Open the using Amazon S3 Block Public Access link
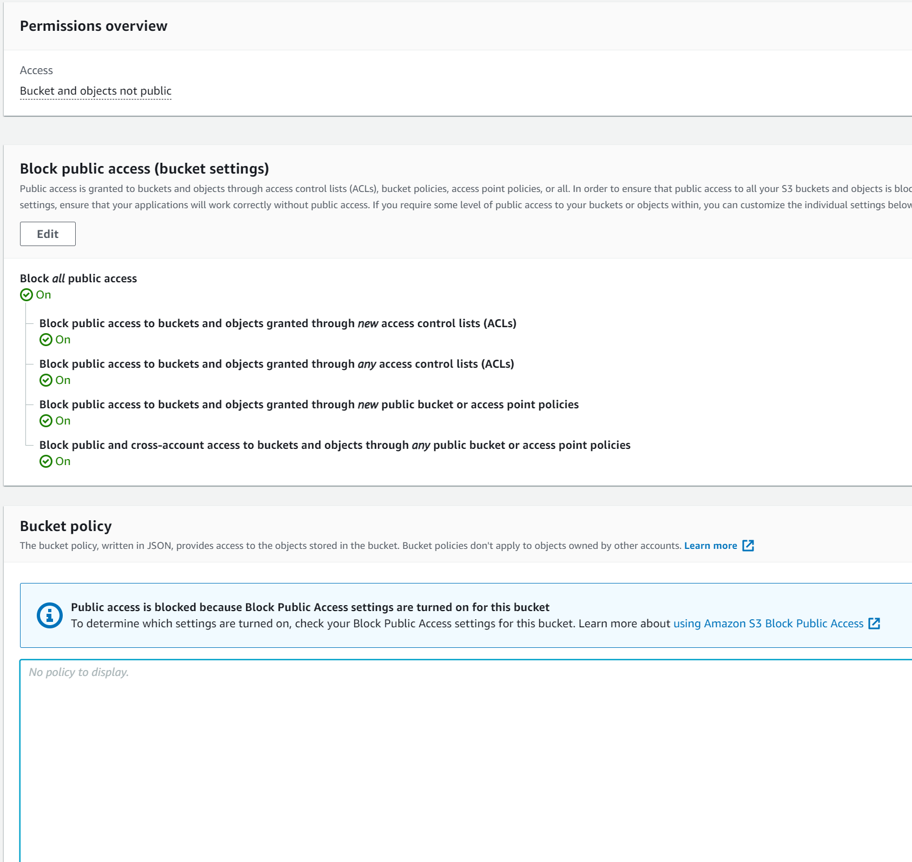Image resolution: width=912 pixels, height=862 pixels. [x=768, y=624]
